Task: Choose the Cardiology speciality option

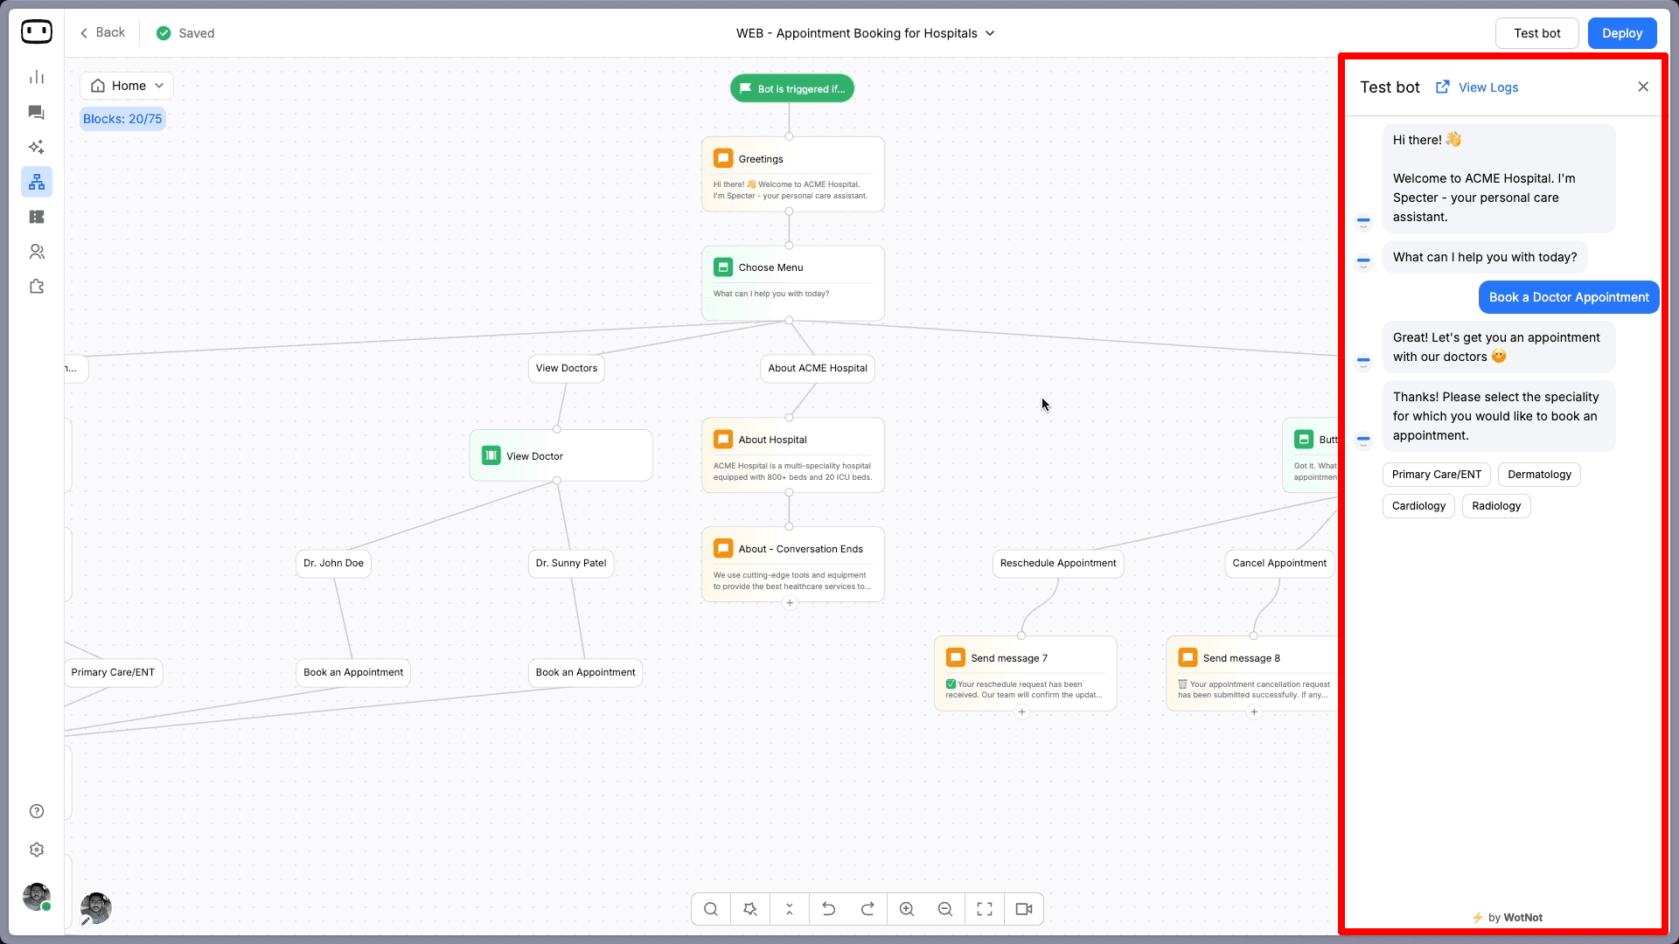Action: (1418, 506)
